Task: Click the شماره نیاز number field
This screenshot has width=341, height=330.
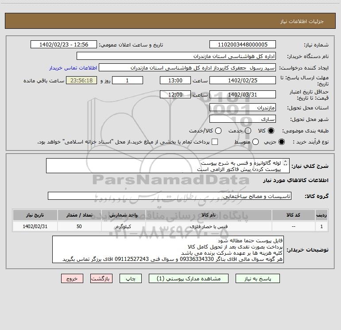Action: pyautogui.click(x=243, y=45)
